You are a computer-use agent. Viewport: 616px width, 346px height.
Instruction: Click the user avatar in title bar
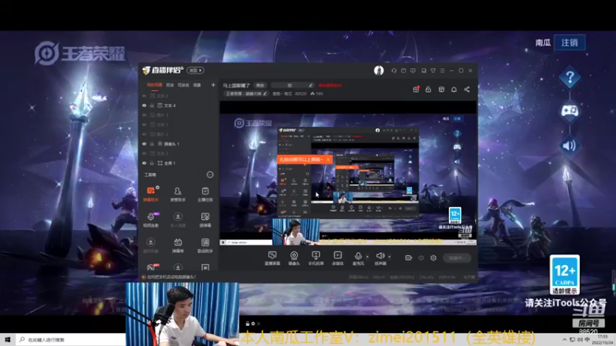379,70
